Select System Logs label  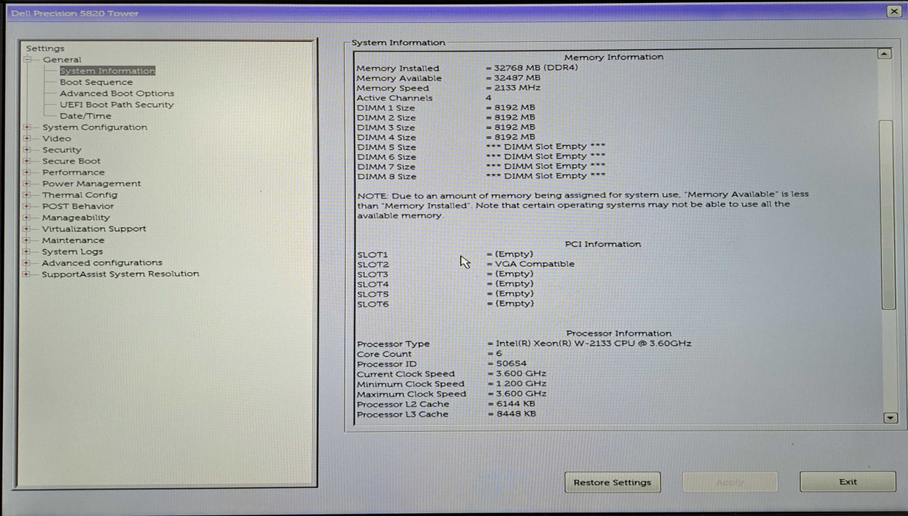coord(72,251)
